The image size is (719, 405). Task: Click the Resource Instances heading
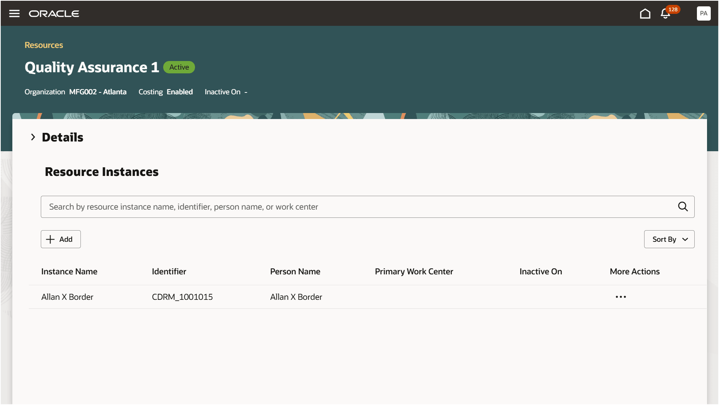click(x=102, y=172)
